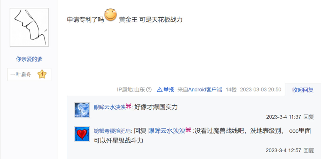Screen dimensions: 325x159
Task: Open 螃蟹弯腰捡肥皂 user profile link
Action: point(113,131)
